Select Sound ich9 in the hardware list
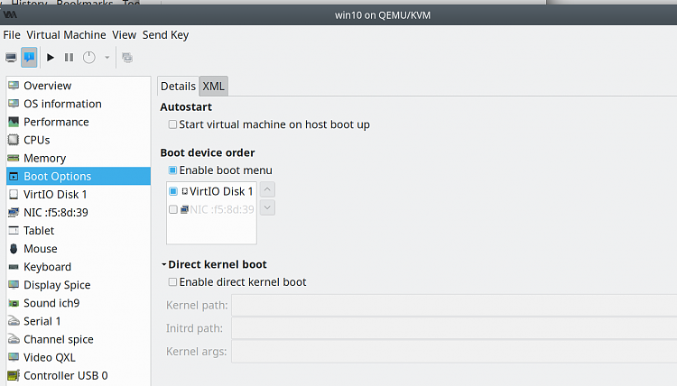This screenshot has height=386, width=677. pos(79,303)
